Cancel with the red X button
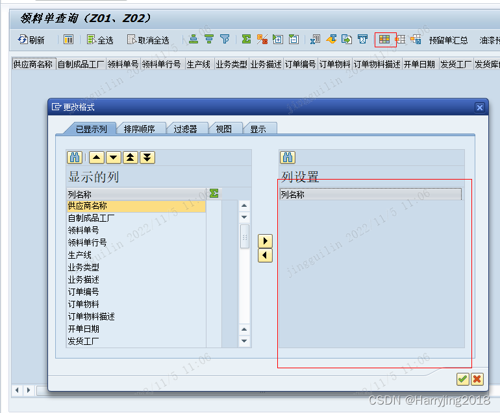Screen dimensions: 500x413 click(x=477, y=379)
